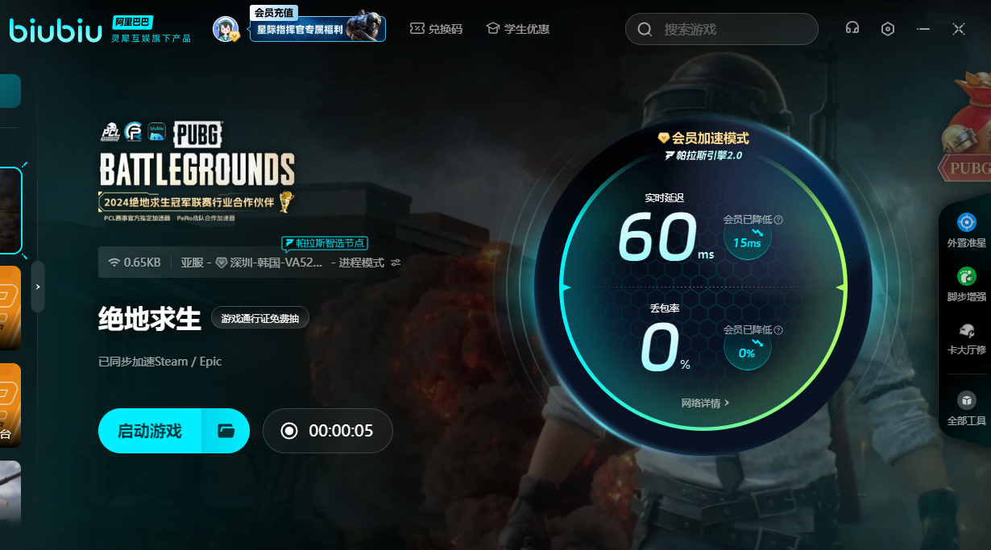Open 全部工具 all tools panel
The image size is (991, 550).
coord(966,408)
